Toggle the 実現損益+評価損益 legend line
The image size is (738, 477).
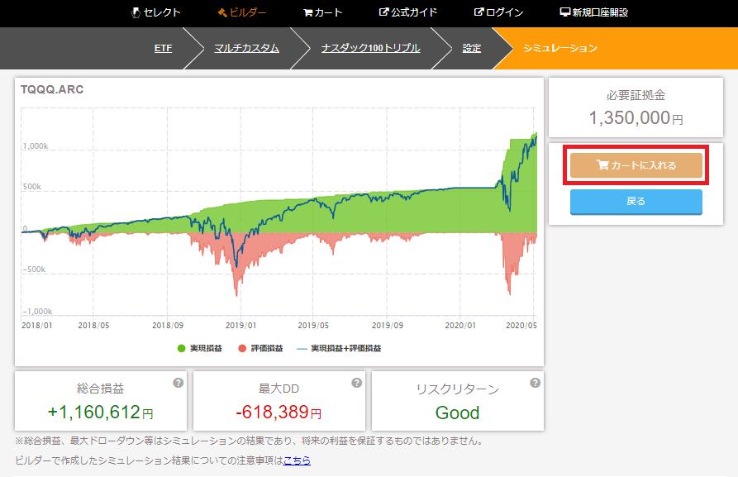pos(339,349)
